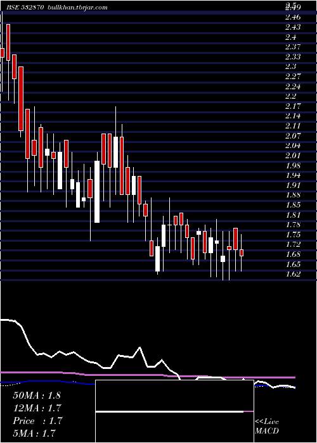Select the 2.3 price axis label
The image size is (317, 443).
point(290,66)
